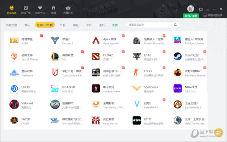Select the 全部(1071款) tab

point(45,25)
